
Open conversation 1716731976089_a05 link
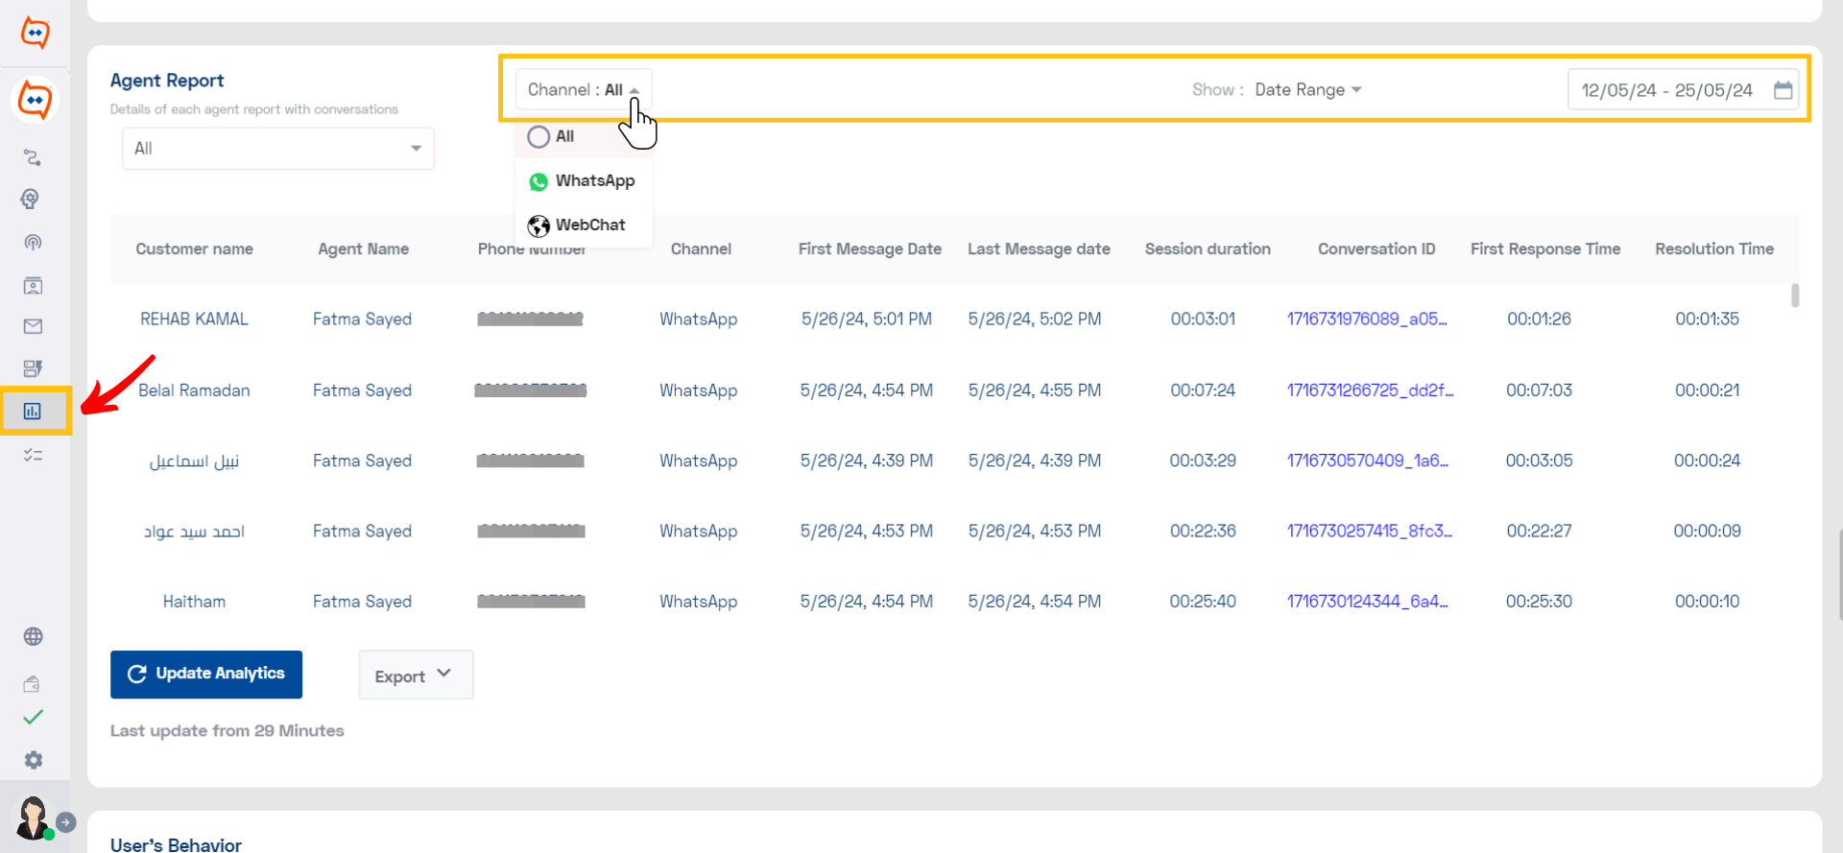1367,319
